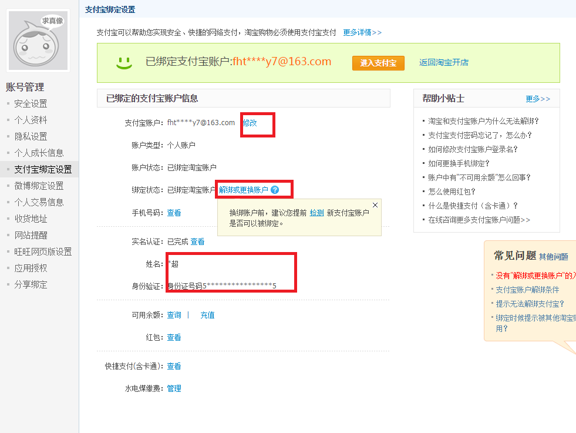Click the name value *超

[x=173, y=264]
